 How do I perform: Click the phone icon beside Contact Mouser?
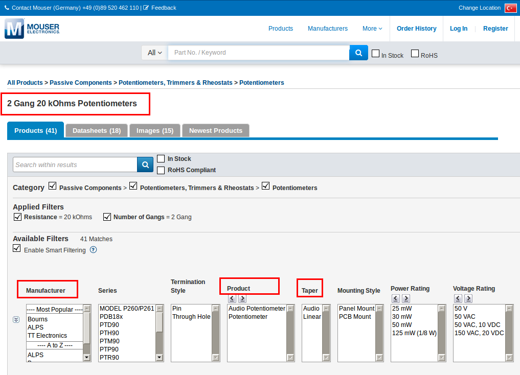coord(7,8)
